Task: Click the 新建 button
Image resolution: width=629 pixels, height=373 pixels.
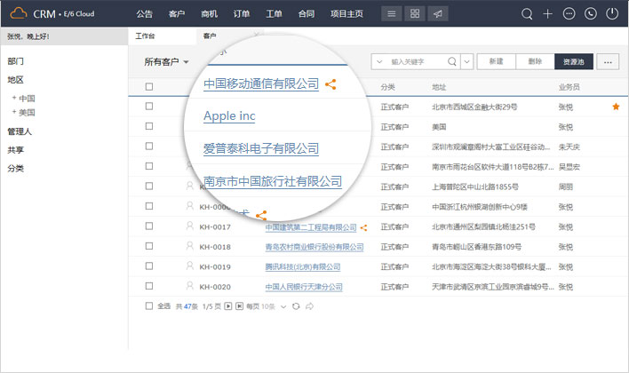Action: [496, 61]
